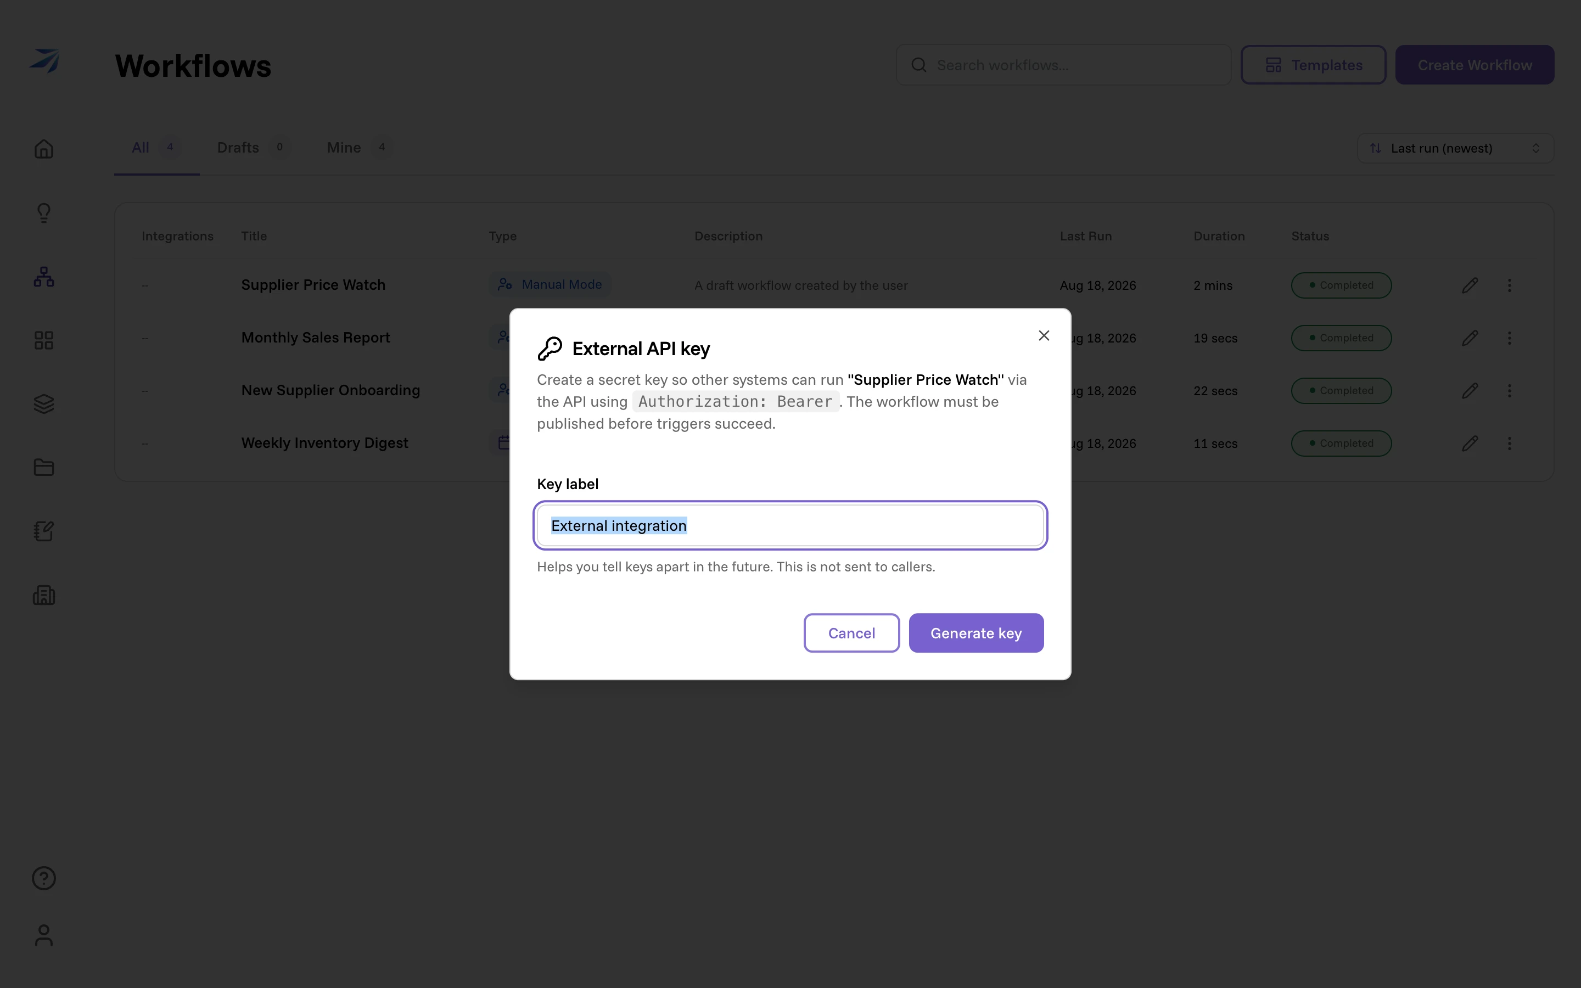The height and width of the screenshot is (988, 1581).
Task: Open the help question mark icon
Action: click(x=44, y=878)
